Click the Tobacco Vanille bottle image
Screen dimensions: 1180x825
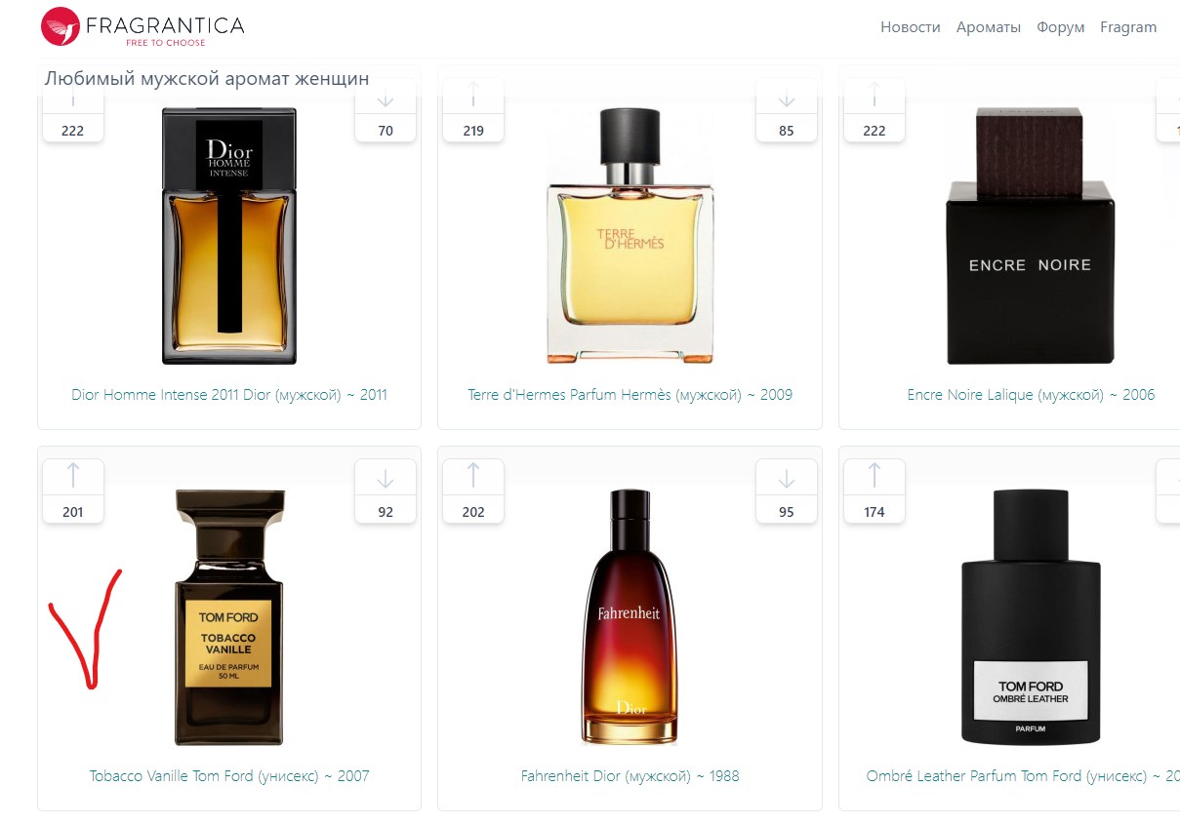point(229,617)
